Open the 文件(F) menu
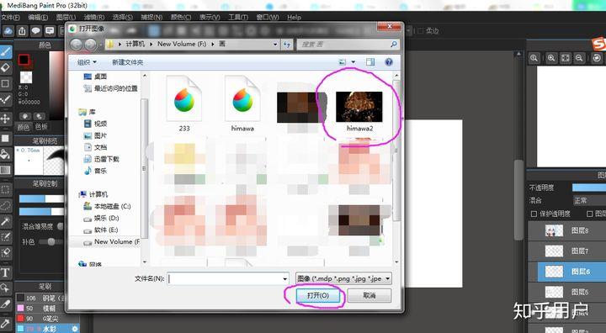The width and height of the screenshot is (606, 333). click(10, 18)
